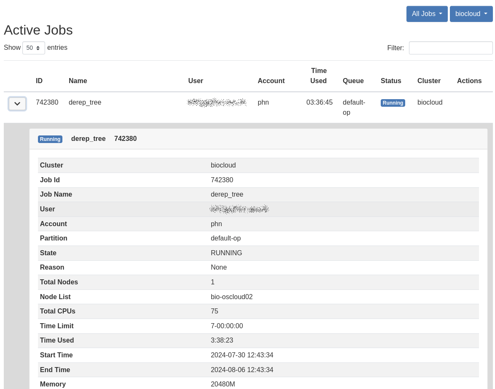
Task: Select the derep_tree name in the job row
Action: point(85,103)
